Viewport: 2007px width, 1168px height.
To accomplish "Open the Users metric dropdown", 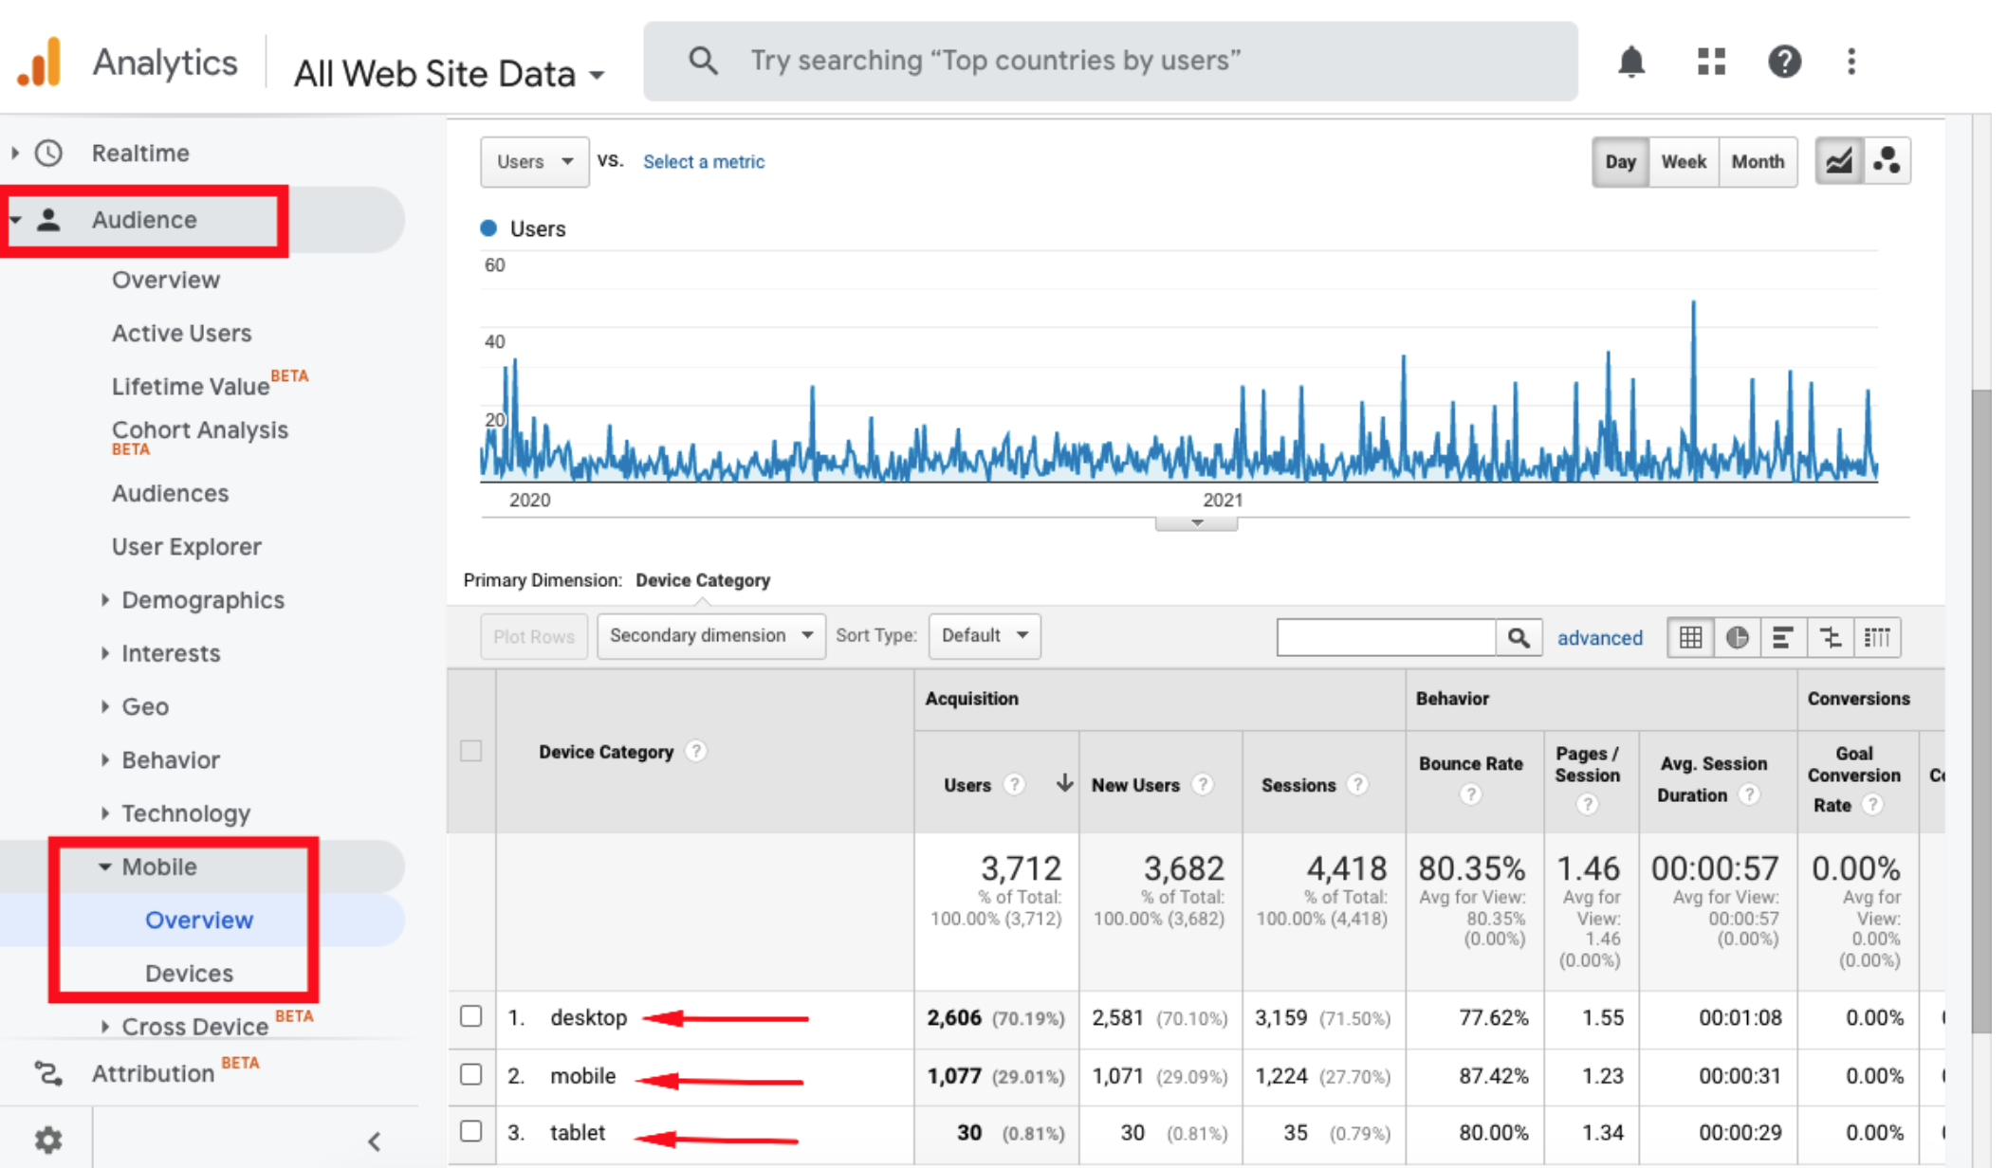I will pos(534,161).
